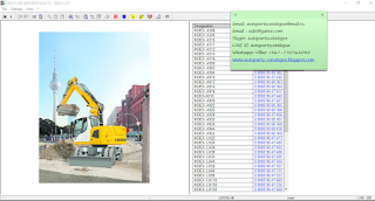Click the solid blue square toolbar icon

(124, 17)
